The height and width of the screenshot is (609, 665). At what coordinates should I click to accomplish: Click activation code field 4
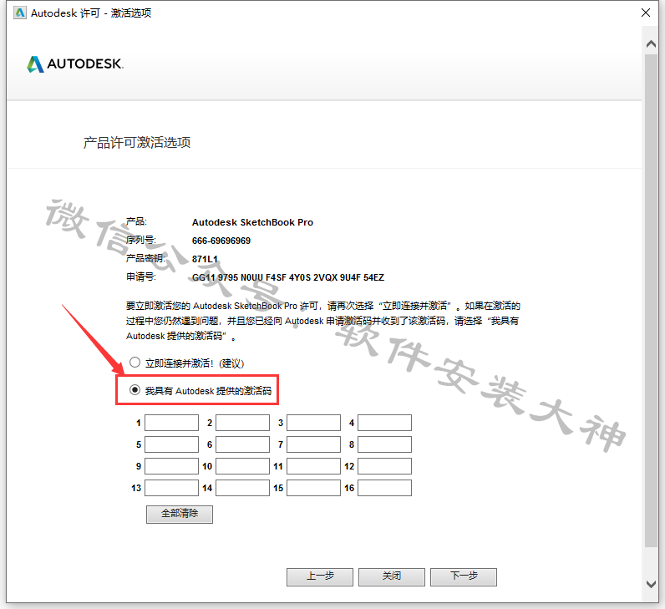[x=384, y=423]
